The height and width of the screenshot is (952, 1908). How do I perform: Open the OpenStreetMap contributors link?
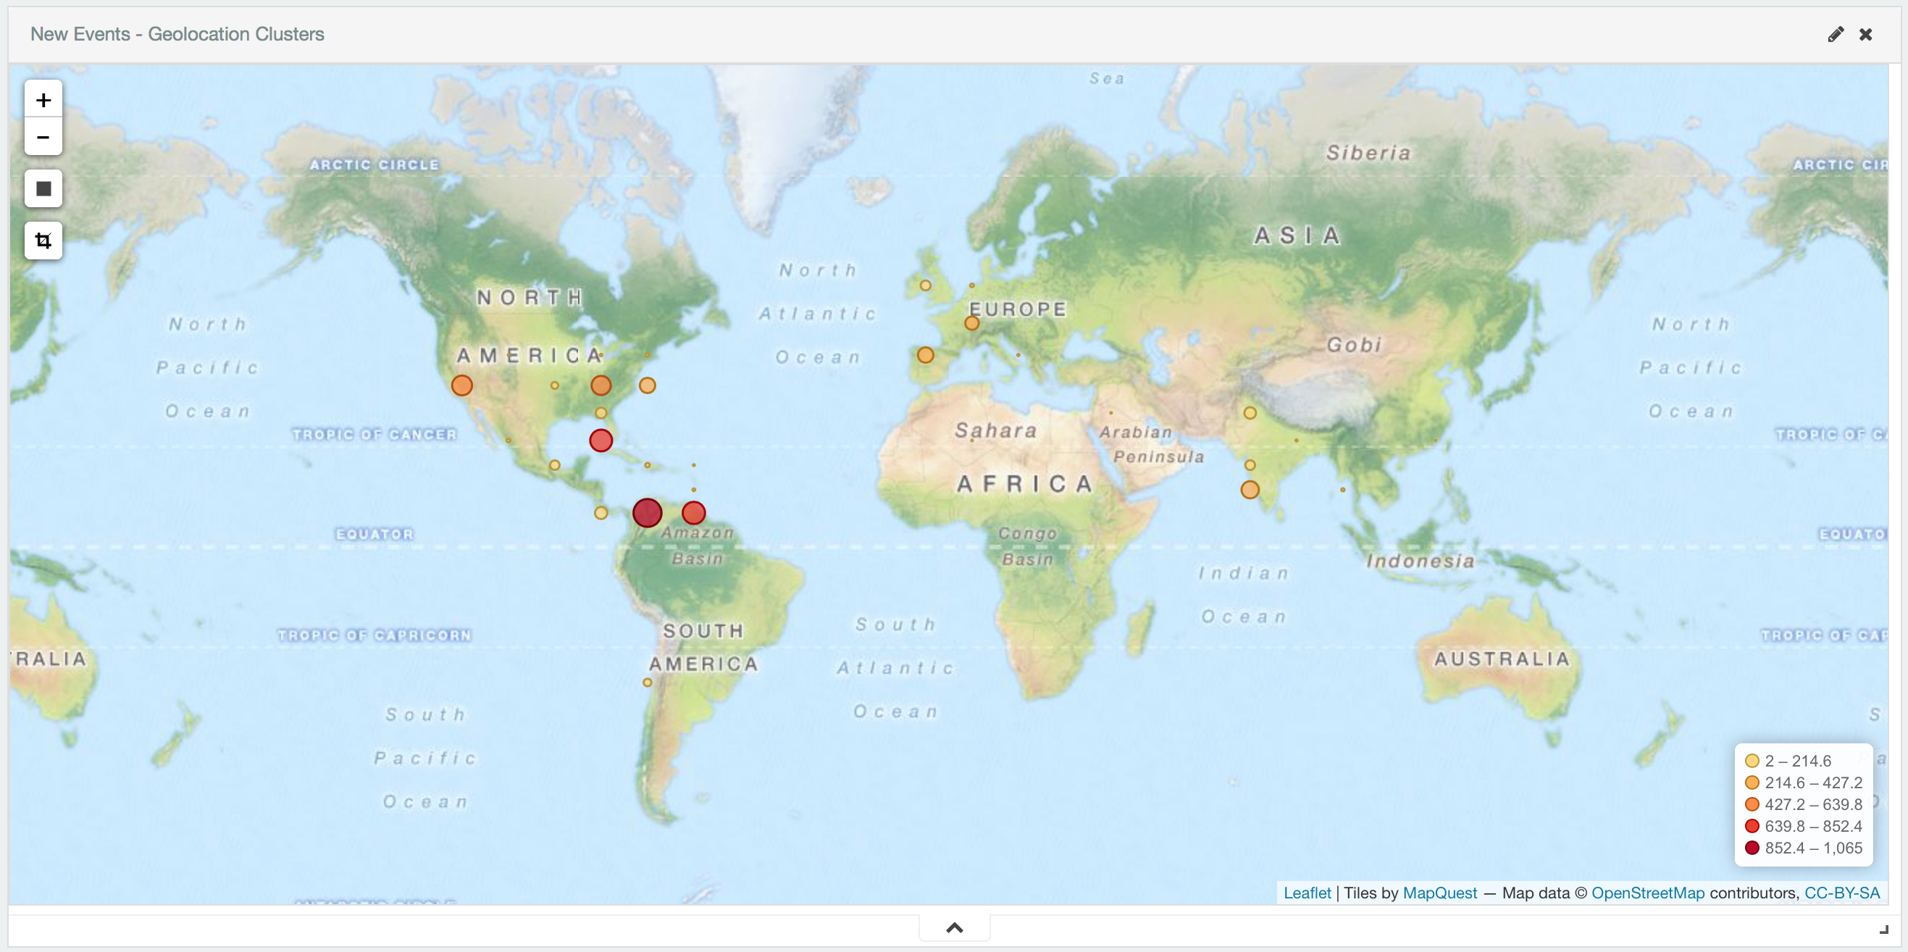[x=1647, y=893]
